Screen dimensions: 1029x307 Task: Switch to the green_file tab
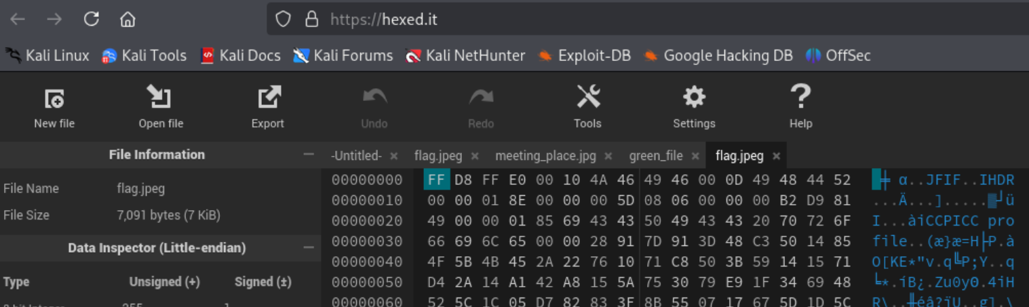coord(656,156)
